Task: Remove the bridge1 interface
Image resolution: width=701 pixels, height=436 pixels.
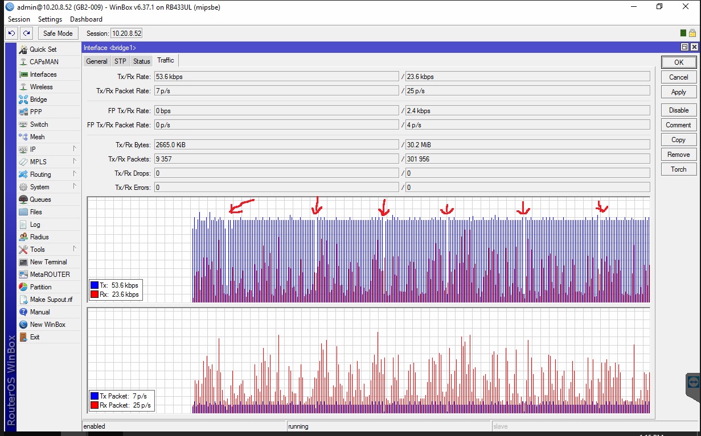Action: click(679, 155)
